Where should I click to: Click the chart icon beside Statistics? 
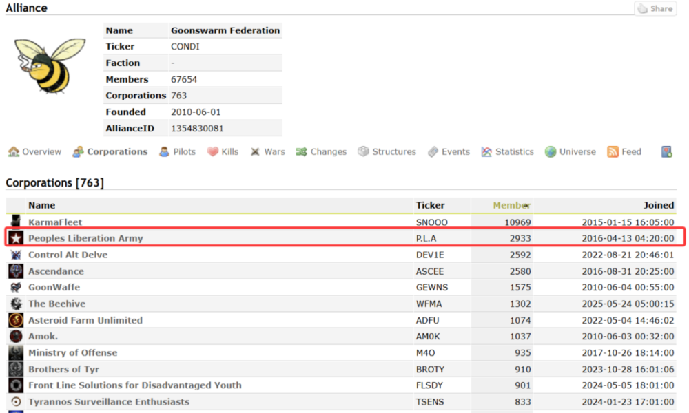(486, 152)
